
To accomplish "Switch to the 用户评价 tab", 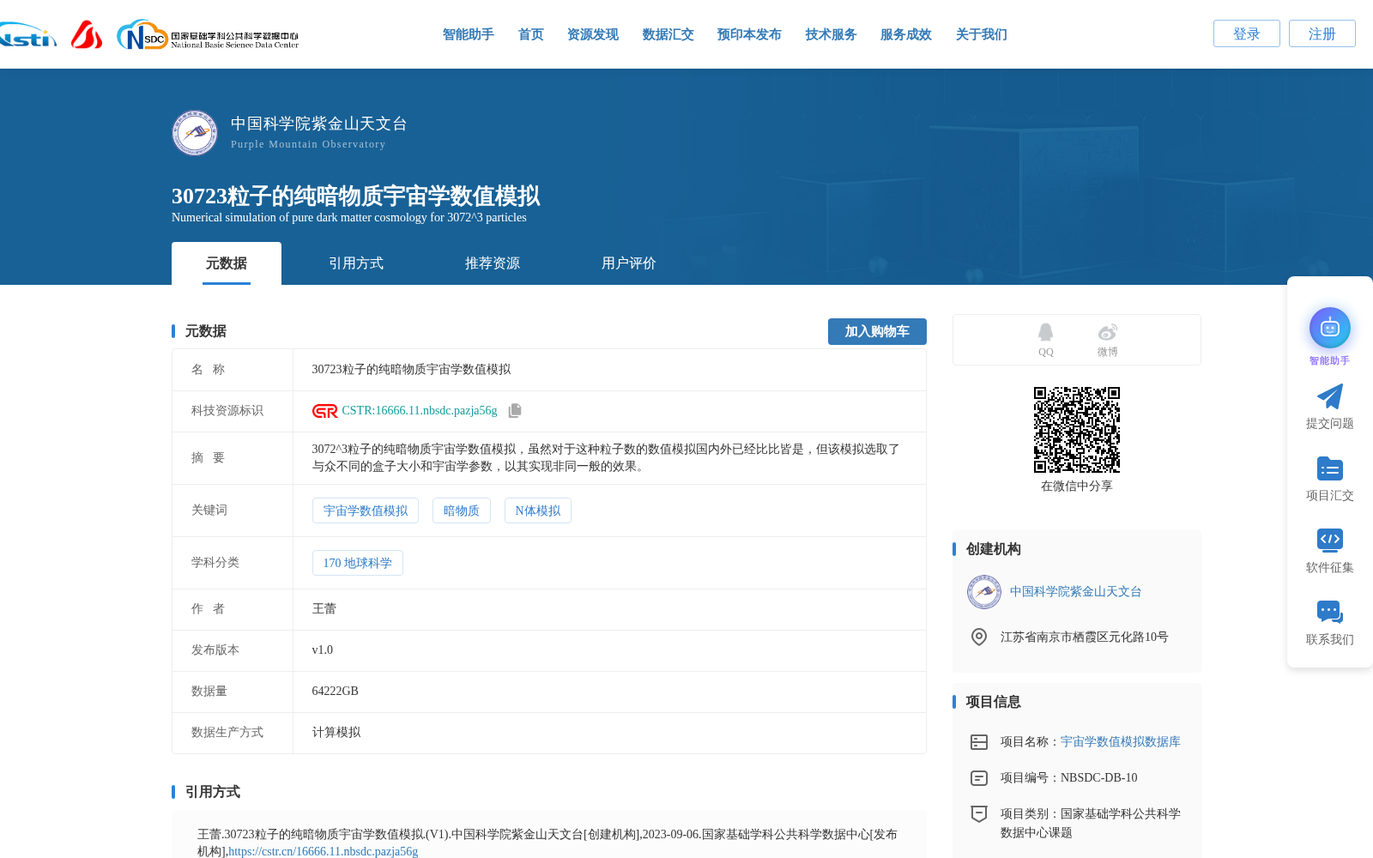I will pyautogui.click(x=629, y=263).
